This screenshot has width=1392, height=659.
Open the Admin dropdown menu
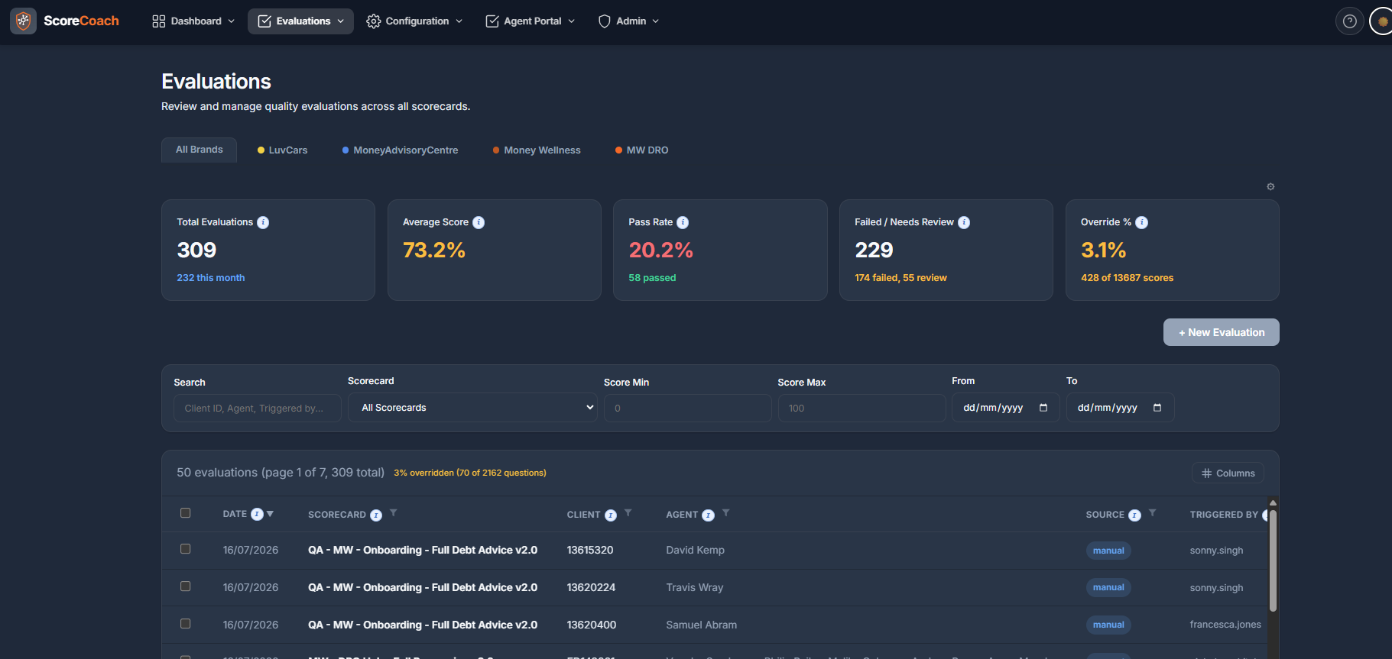coord(628,21)
